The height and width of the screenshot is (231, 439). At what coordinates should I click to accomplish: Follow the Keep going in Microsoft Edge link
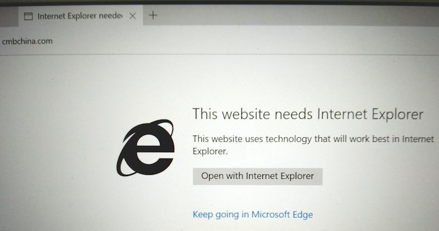(x=253, y=215)
